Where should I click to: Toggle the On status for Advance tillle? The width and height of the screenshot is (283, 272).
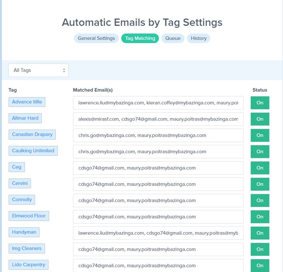click(260, 103)
